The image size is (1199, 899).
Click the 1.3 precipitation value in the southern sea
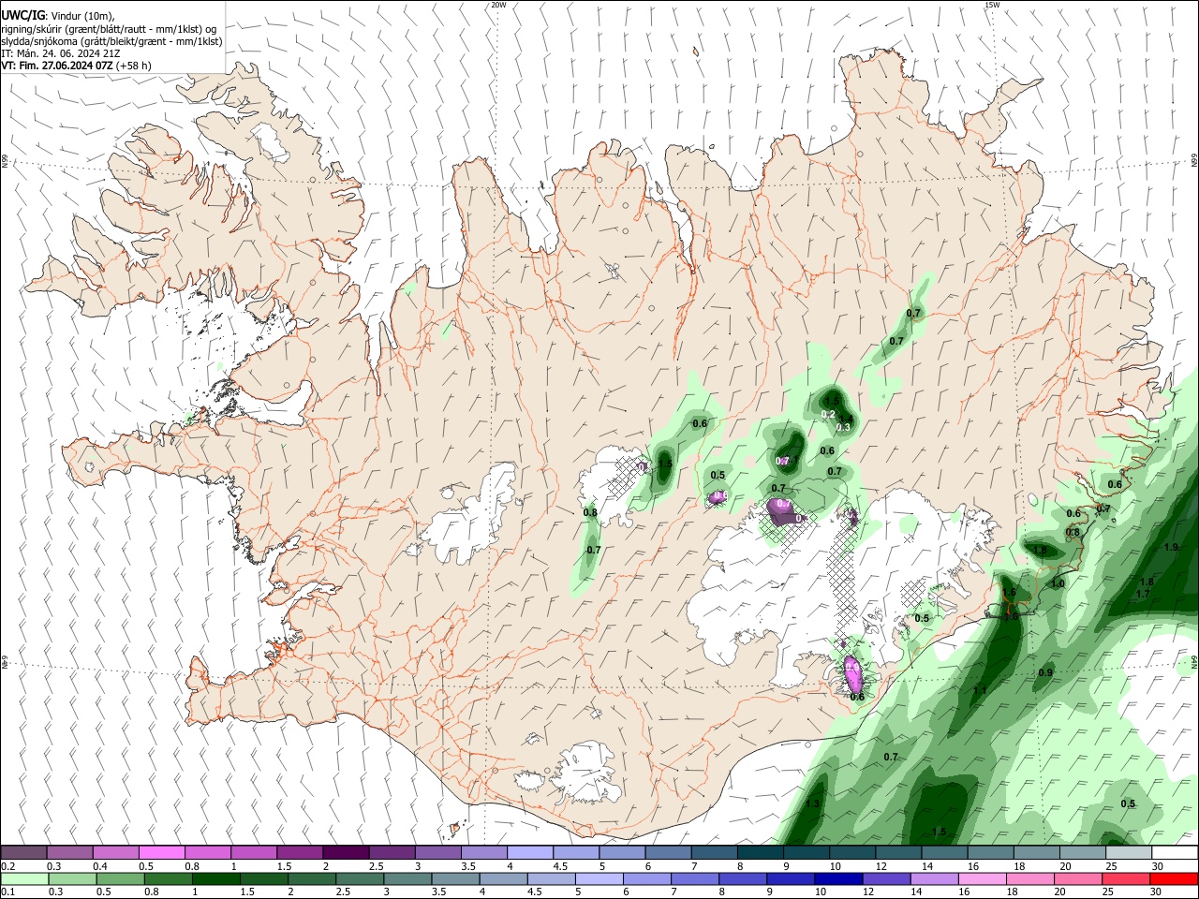tap(812, 803)
